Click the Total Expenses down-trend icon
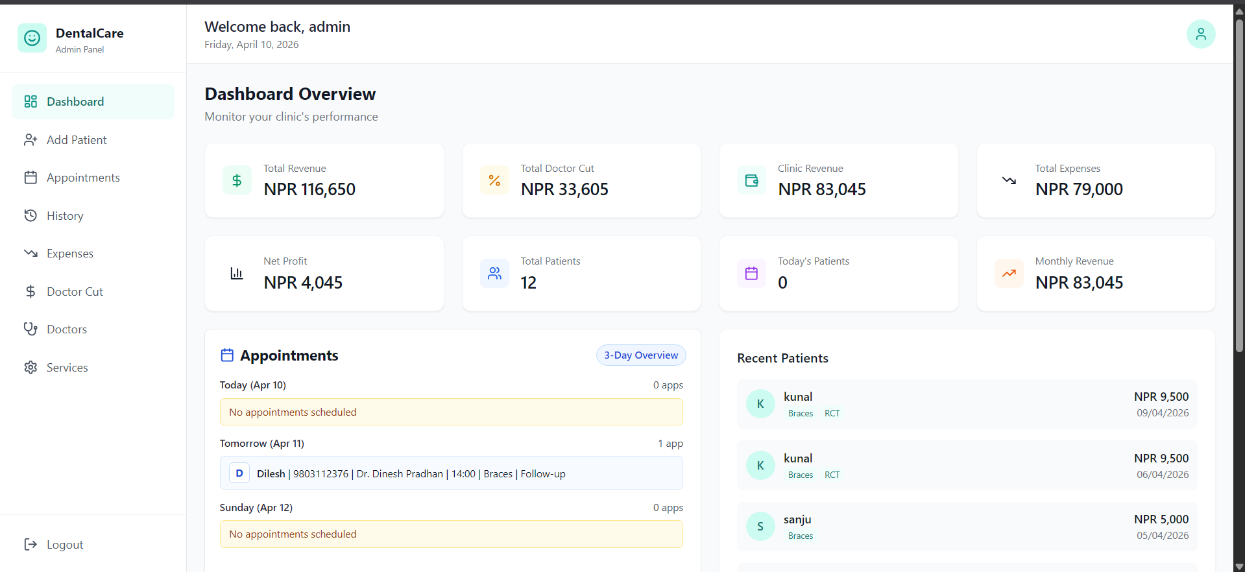Screen dimensions: 1245x572 click(1009, 180)
